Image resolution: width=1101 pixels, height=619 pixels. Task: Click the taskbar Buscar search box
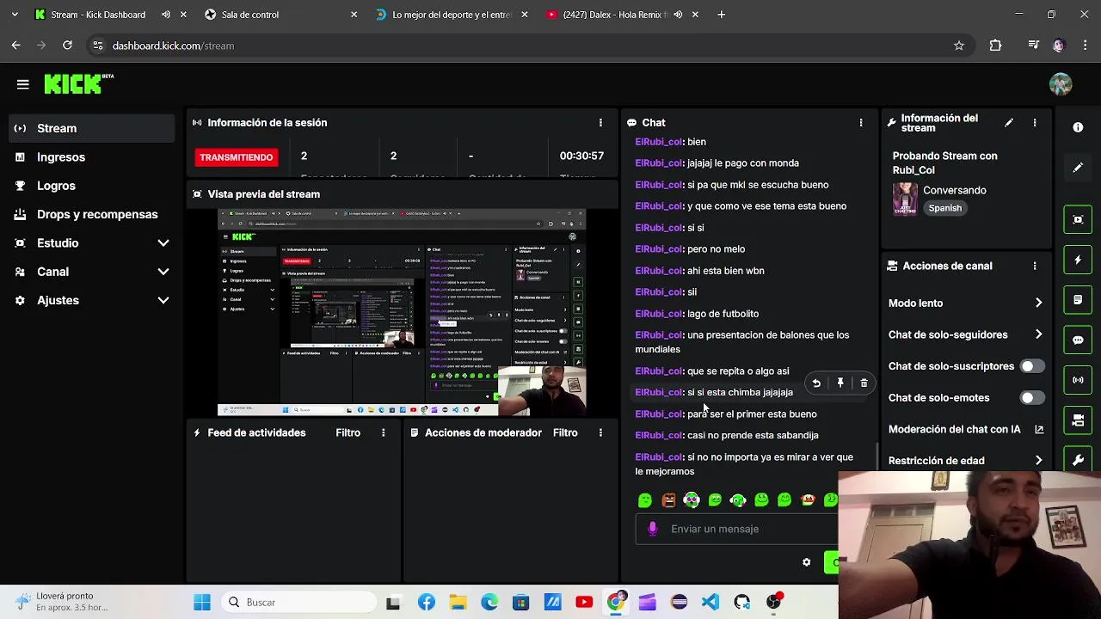pyautogui.click(x=298, y=603)
